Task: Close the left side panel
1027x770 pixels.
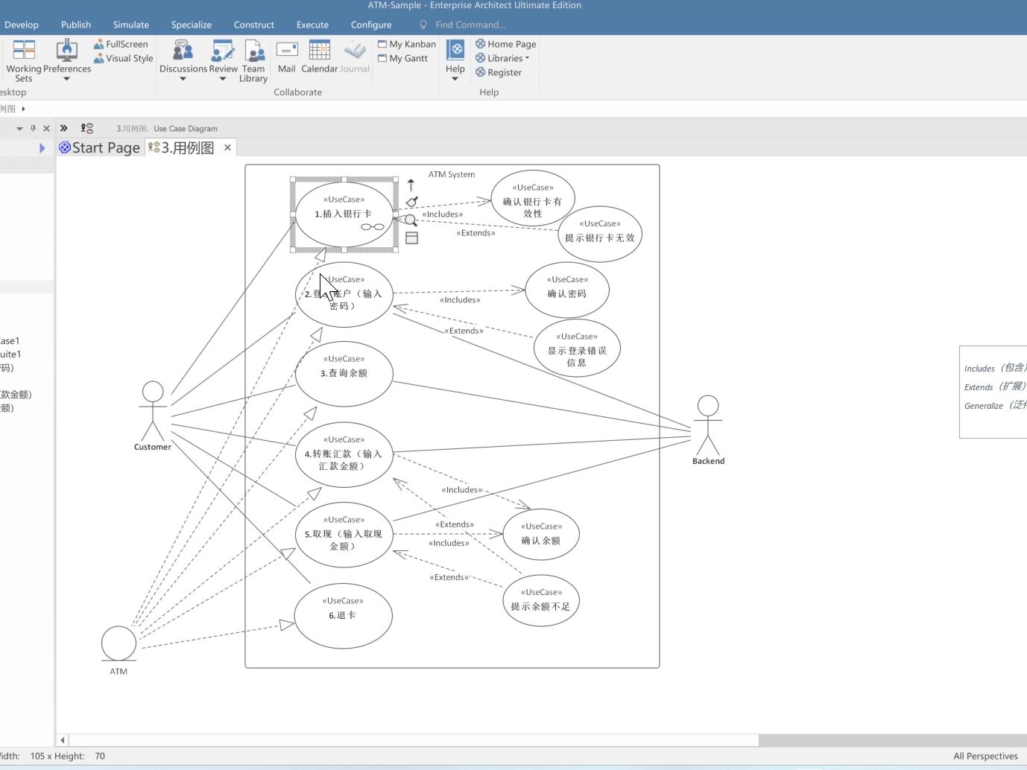Action: (x=46, y=128)
